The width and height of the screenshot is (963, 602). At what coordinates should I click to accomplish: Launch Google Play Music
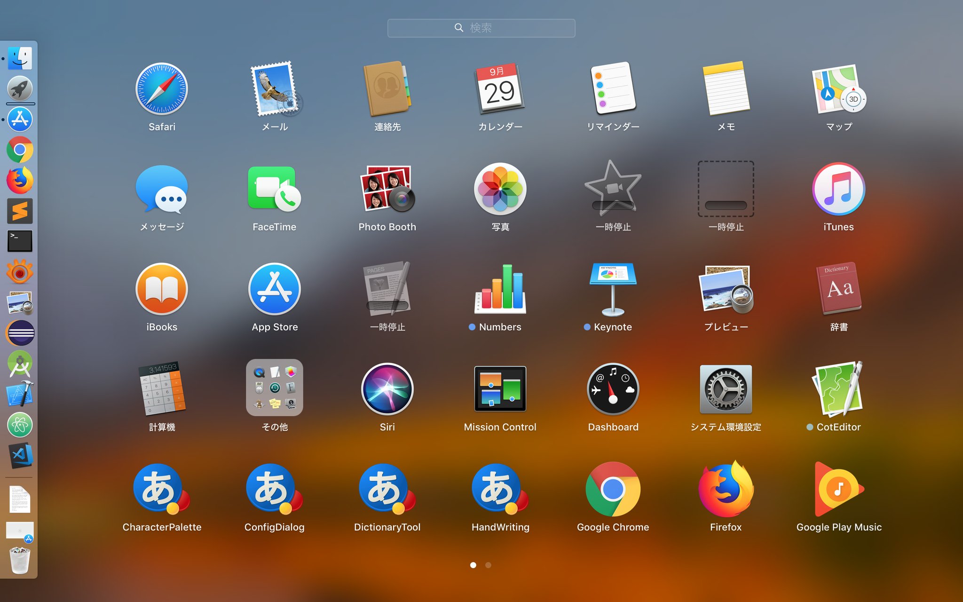(838, 489)
